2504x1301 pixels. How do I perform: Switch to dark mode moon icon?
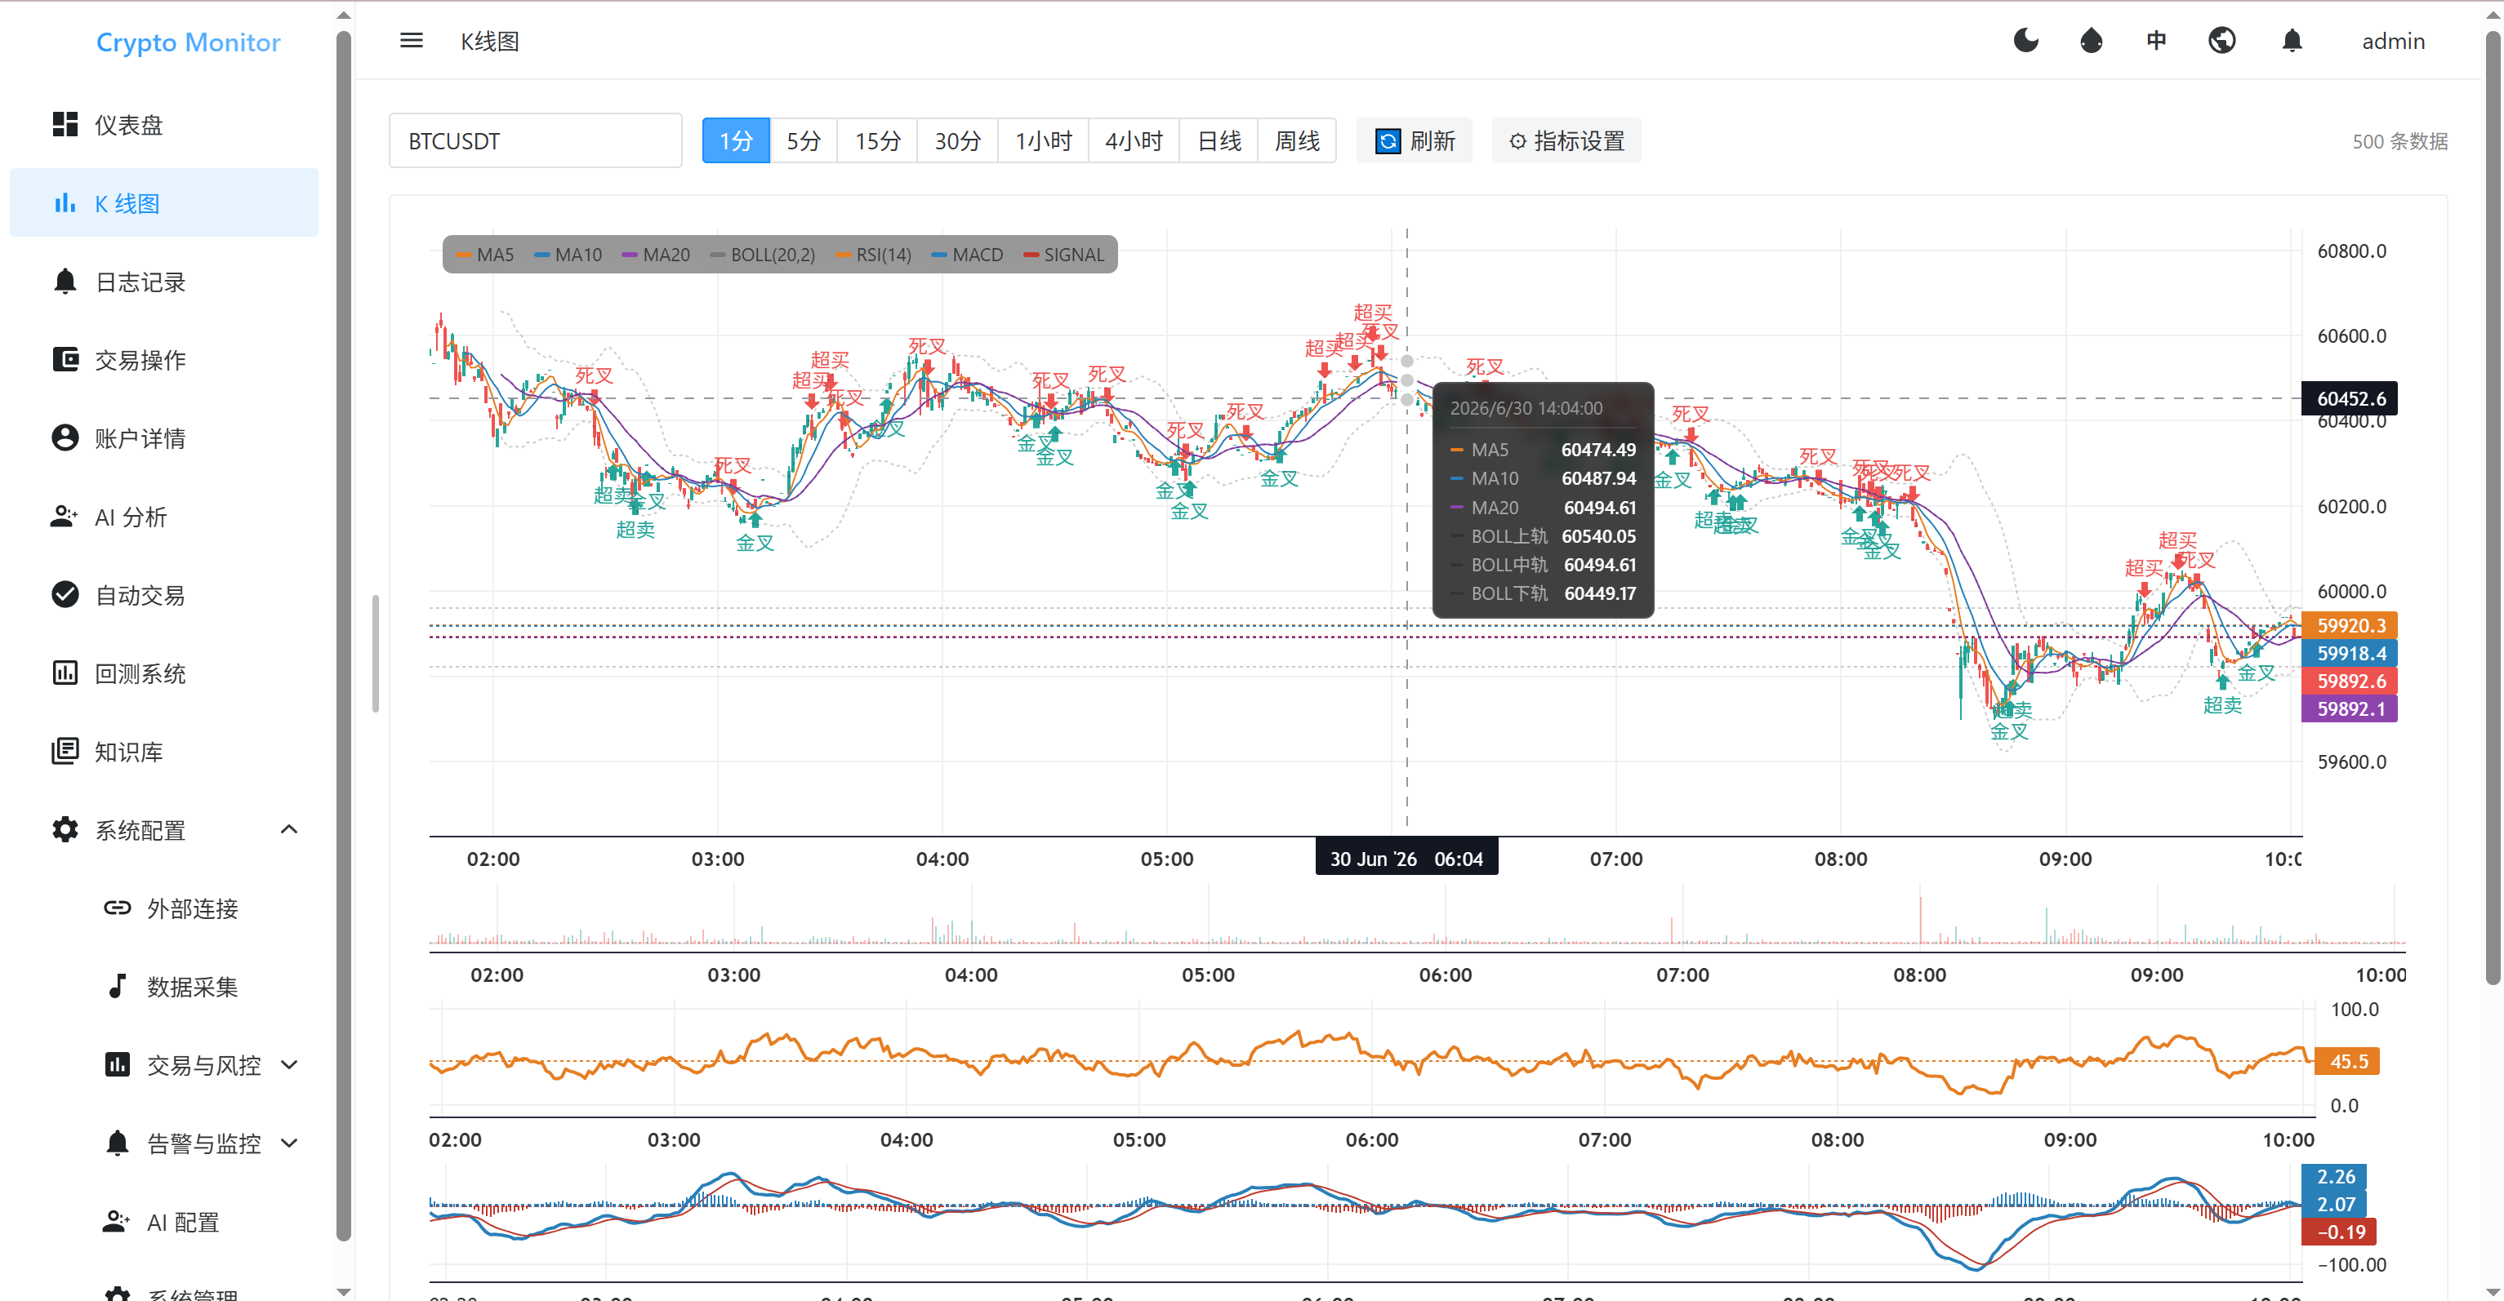2025,41
